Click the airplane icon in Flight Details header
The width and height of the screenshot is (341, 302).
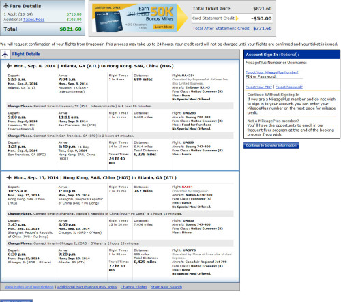click(x=5, y=55)
